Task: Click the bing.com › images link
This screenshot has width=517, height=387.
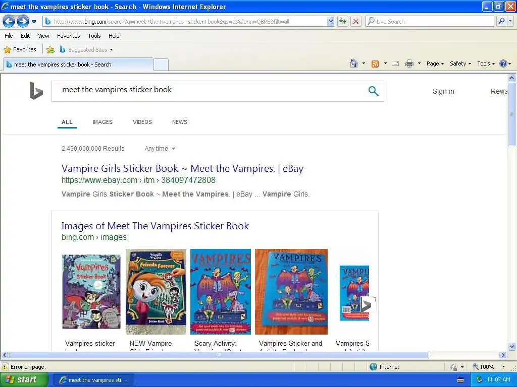Action: point(94,237)
